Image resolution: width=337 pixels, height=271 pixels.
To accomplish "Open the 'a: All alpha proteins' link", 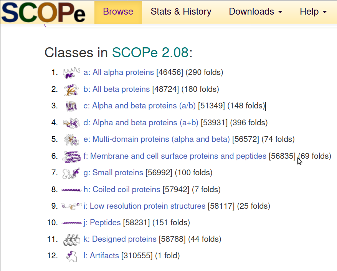I will pyautogui.click(x=119, y=72).
